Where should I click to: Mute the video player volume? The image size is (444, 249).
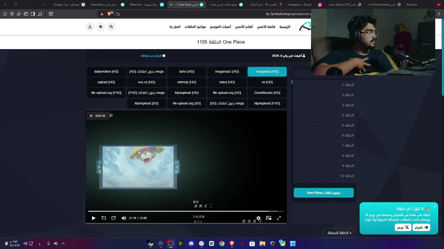124,218
